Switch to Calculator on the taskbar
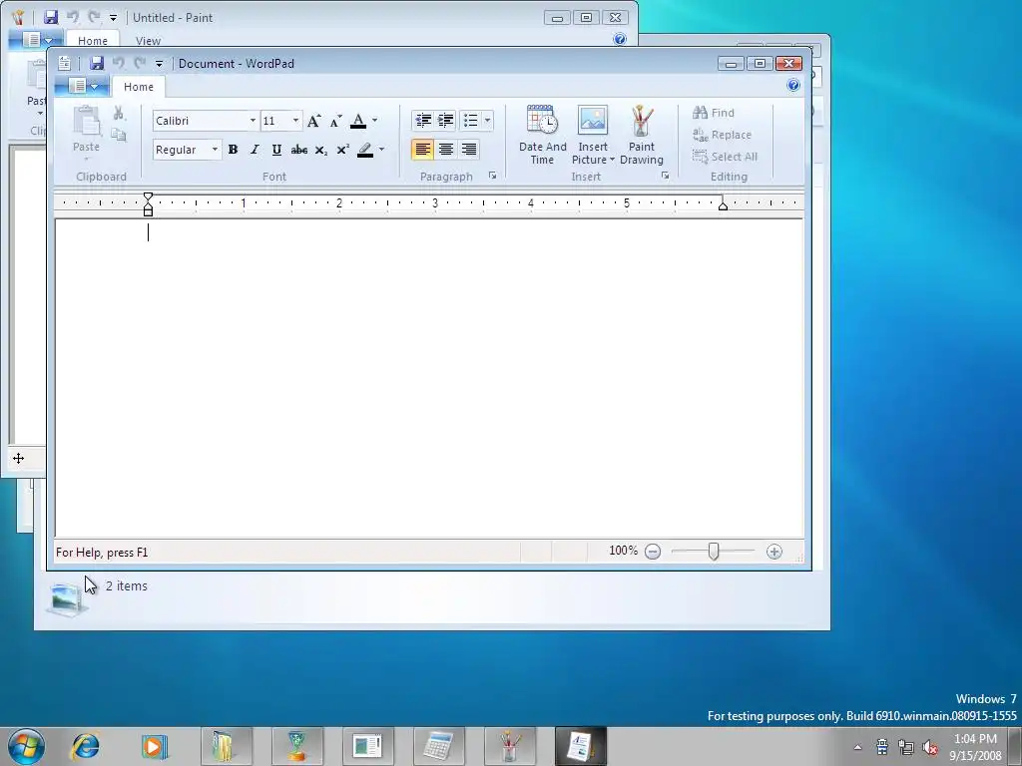Image resolution: width=1022 pixels, height=766 pixels. pyautogui.click(x=439, y=746)
